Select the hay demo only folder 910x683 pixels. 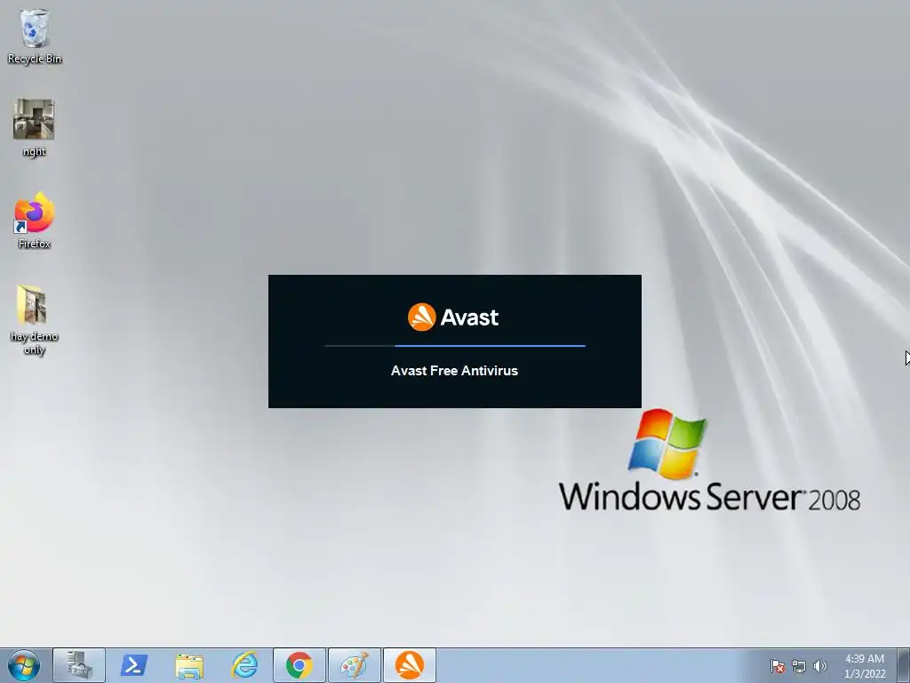click(34, 319)
